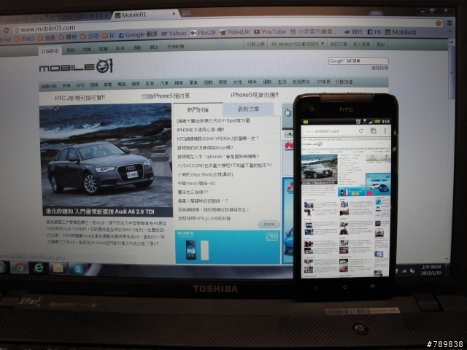Open the 旅遊美食 category
The height and width of the screenshot is (350, 467).
click(x=301, y=82)
